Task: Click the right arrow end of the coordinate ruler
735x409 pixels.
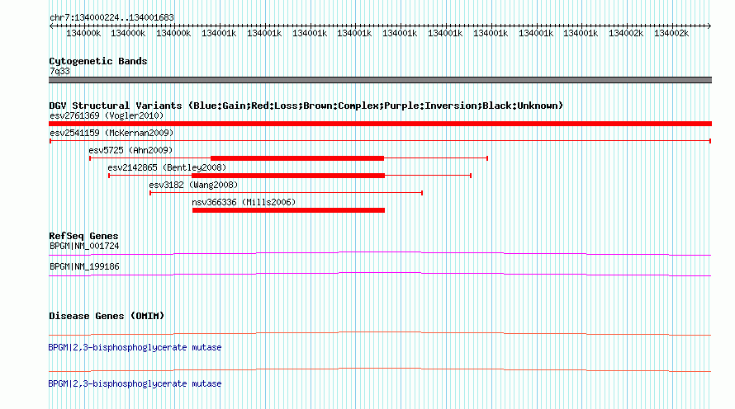Action: (709, 26)
